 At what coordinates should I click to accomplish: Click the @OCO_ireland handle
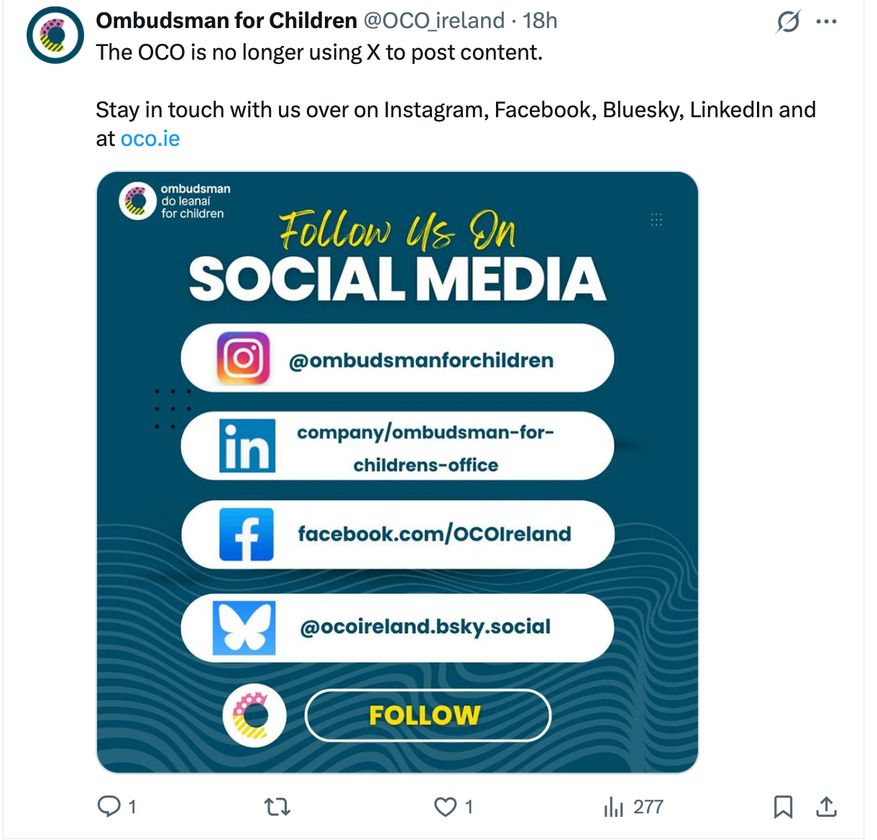434,21
